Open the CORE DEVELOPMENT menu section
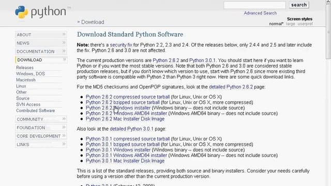This screenshot has height=186, width=331. tap(41, 136)
